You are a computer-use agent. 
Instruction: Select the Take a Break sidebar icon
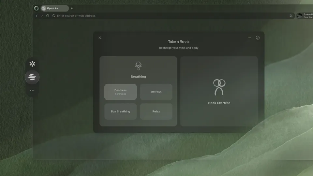click(x=32, y=77)
